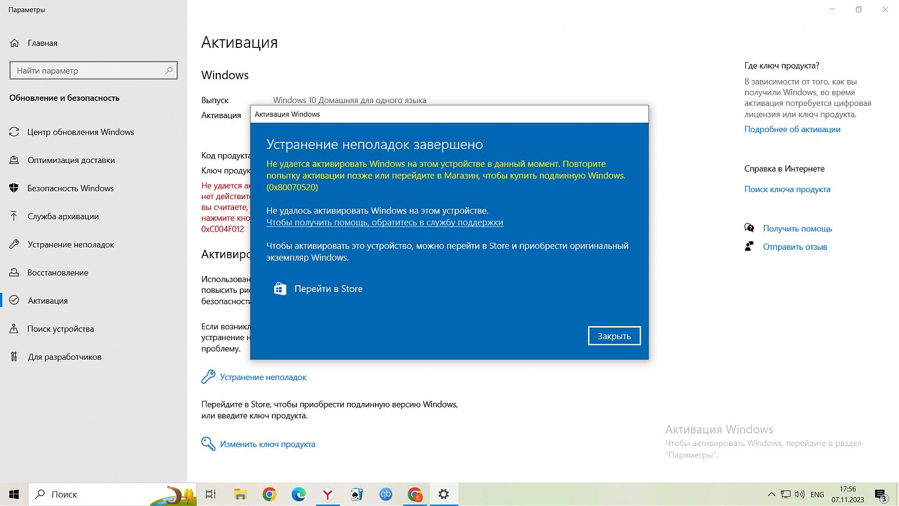Select Оптимизация доставки in sidebar
This screenshot has height=506, width=899.
pyautogui.click(x=71, y=160)
